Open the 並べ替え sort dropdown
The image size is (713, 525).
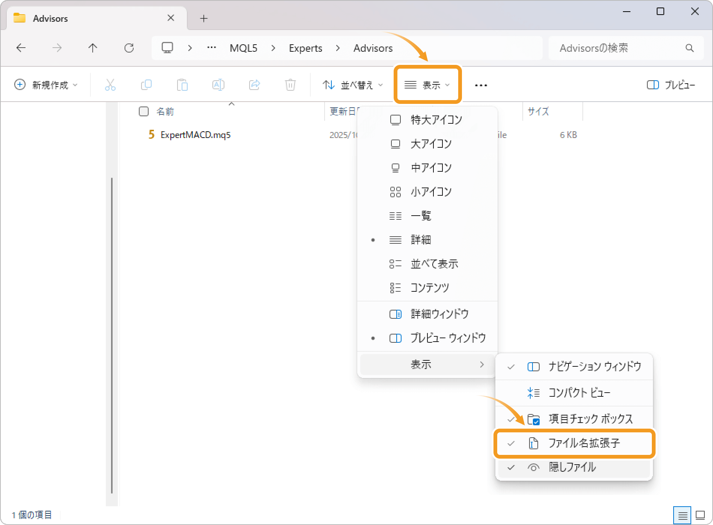tap(353, 85)
